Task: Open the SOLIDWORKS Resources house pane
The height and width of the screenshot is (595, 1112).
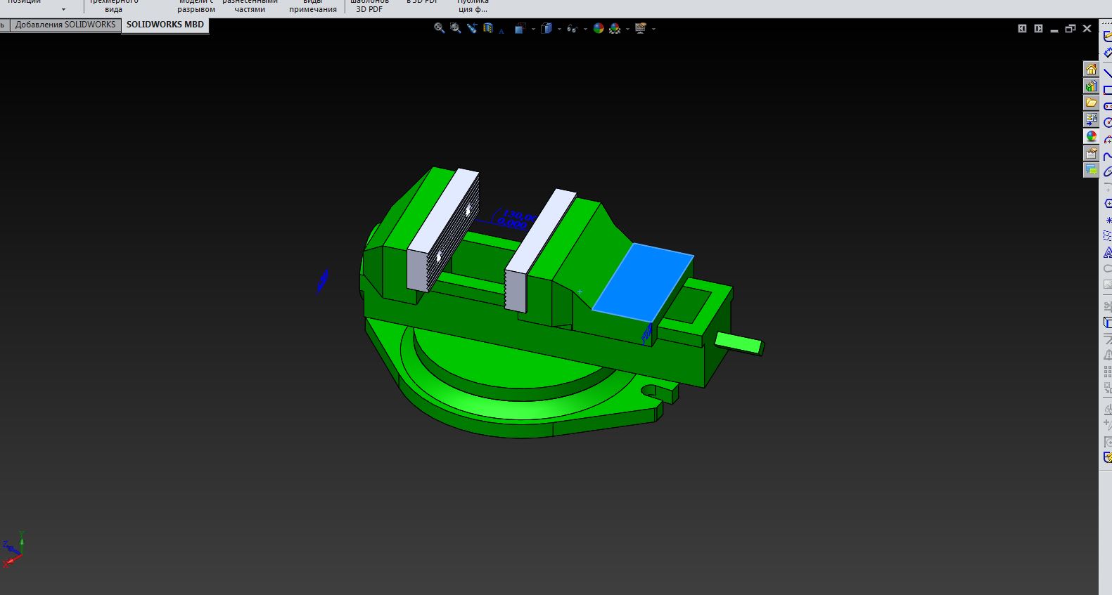Action: (1091, 69)
